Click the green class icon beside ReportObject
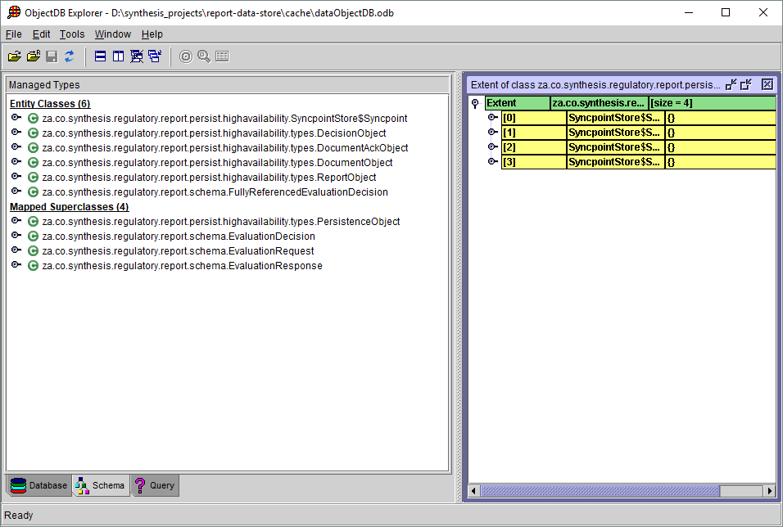This screenshot has width=783, height=527. coord(33,178)
